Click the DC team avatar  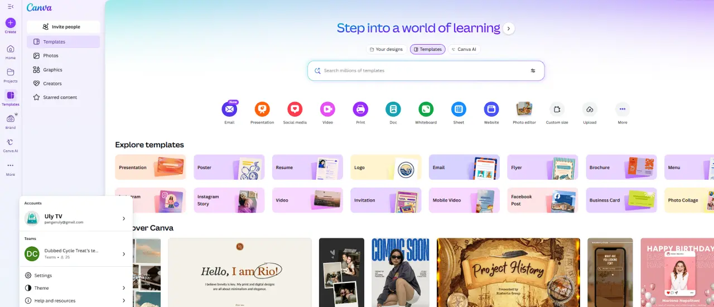(32, 254)
